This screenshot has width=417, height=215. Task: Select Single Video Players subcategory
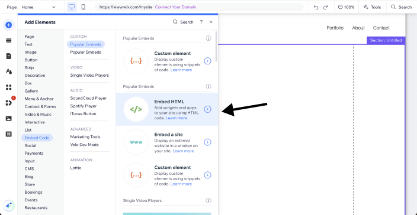[x=89, y=75]
